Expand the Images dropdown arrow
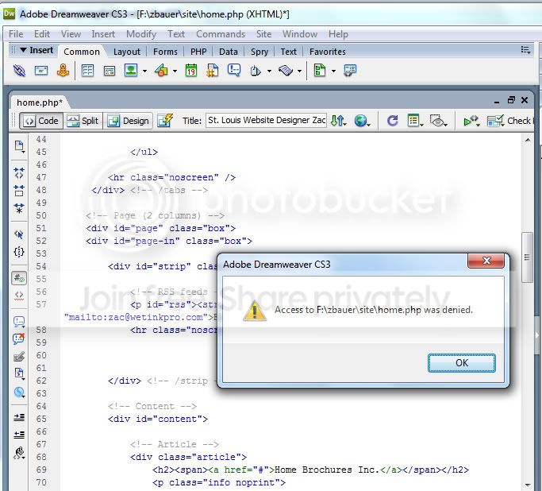The image size is (542, 491). (x=145, y=72)
